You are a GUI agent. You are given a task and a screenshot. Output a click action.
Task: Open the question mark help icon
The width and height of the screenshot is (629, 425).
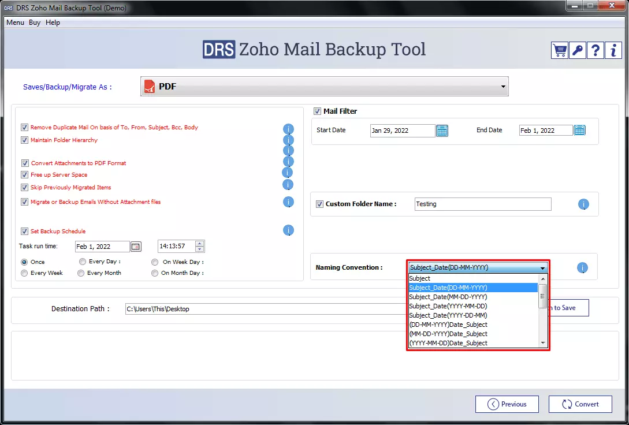595,50
